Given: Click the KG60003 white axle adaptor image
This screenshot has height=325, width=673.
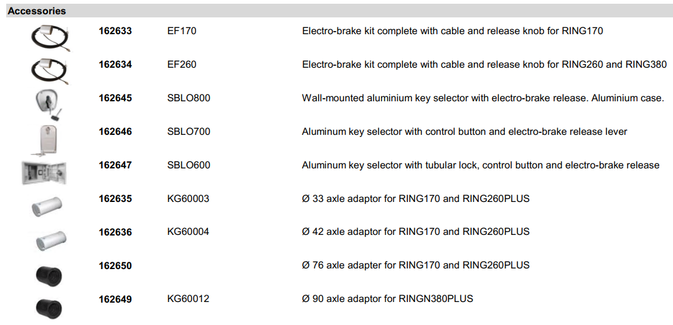Looking at the screenshot, I should click(x=48, y=205).
